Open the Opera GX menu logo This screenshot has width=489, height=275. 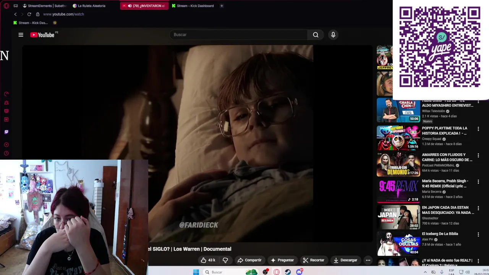pyautogui.click(x=6, y=6)
